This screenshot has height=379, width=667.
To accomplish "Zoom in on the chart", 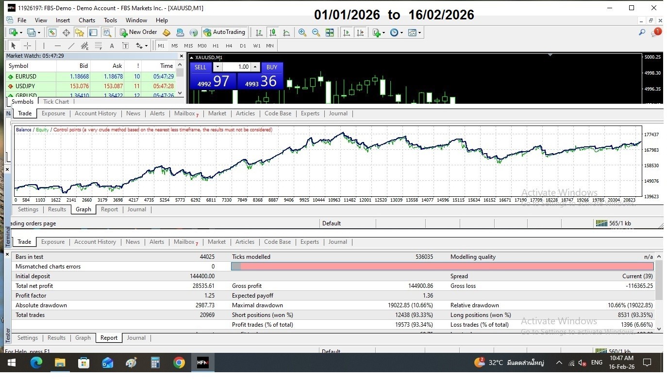I will pos(302,32).
